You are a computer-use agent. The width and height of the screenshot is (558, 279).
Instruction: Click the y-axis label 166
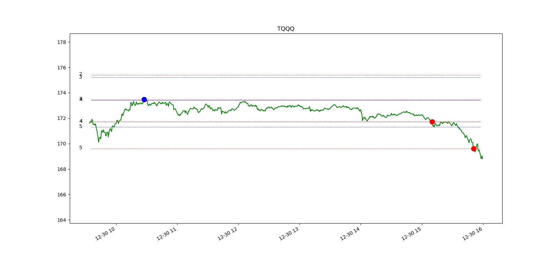click(61, 195)
